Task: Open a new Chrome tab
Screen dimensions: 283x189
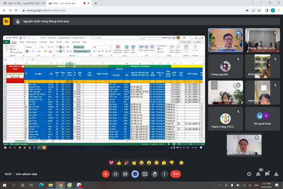Action: 96,3
